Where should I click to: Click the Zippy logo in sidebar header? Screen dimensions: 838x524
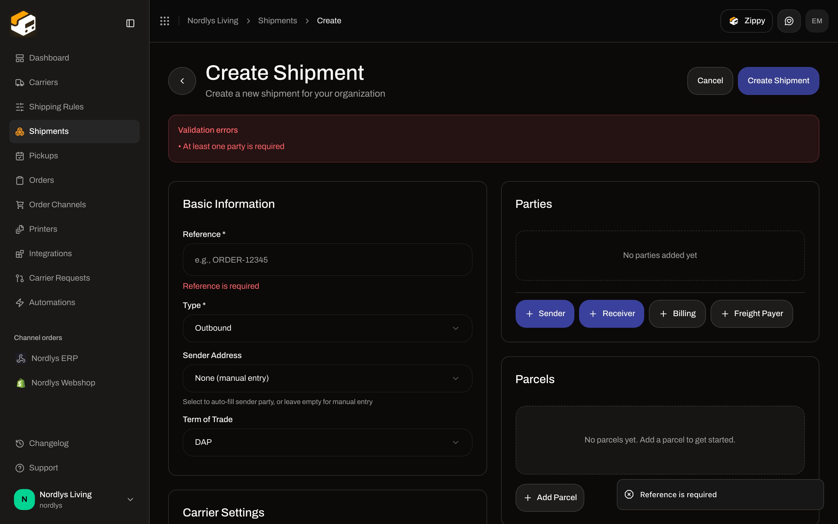[x=23, y=23]
